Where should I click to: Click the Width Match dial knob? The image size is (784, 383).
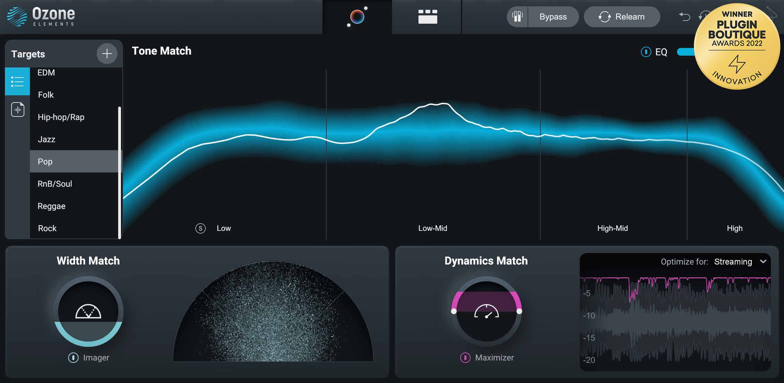[88, 311]
